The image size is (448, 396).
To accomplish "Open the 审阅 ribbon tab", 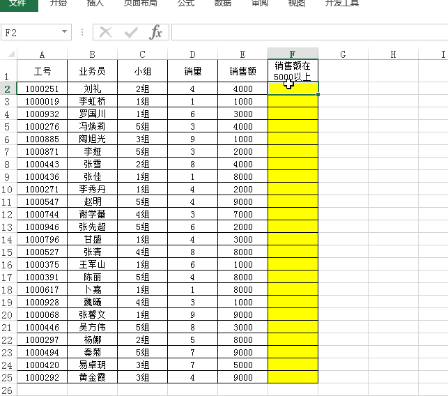I will (260, 3).
